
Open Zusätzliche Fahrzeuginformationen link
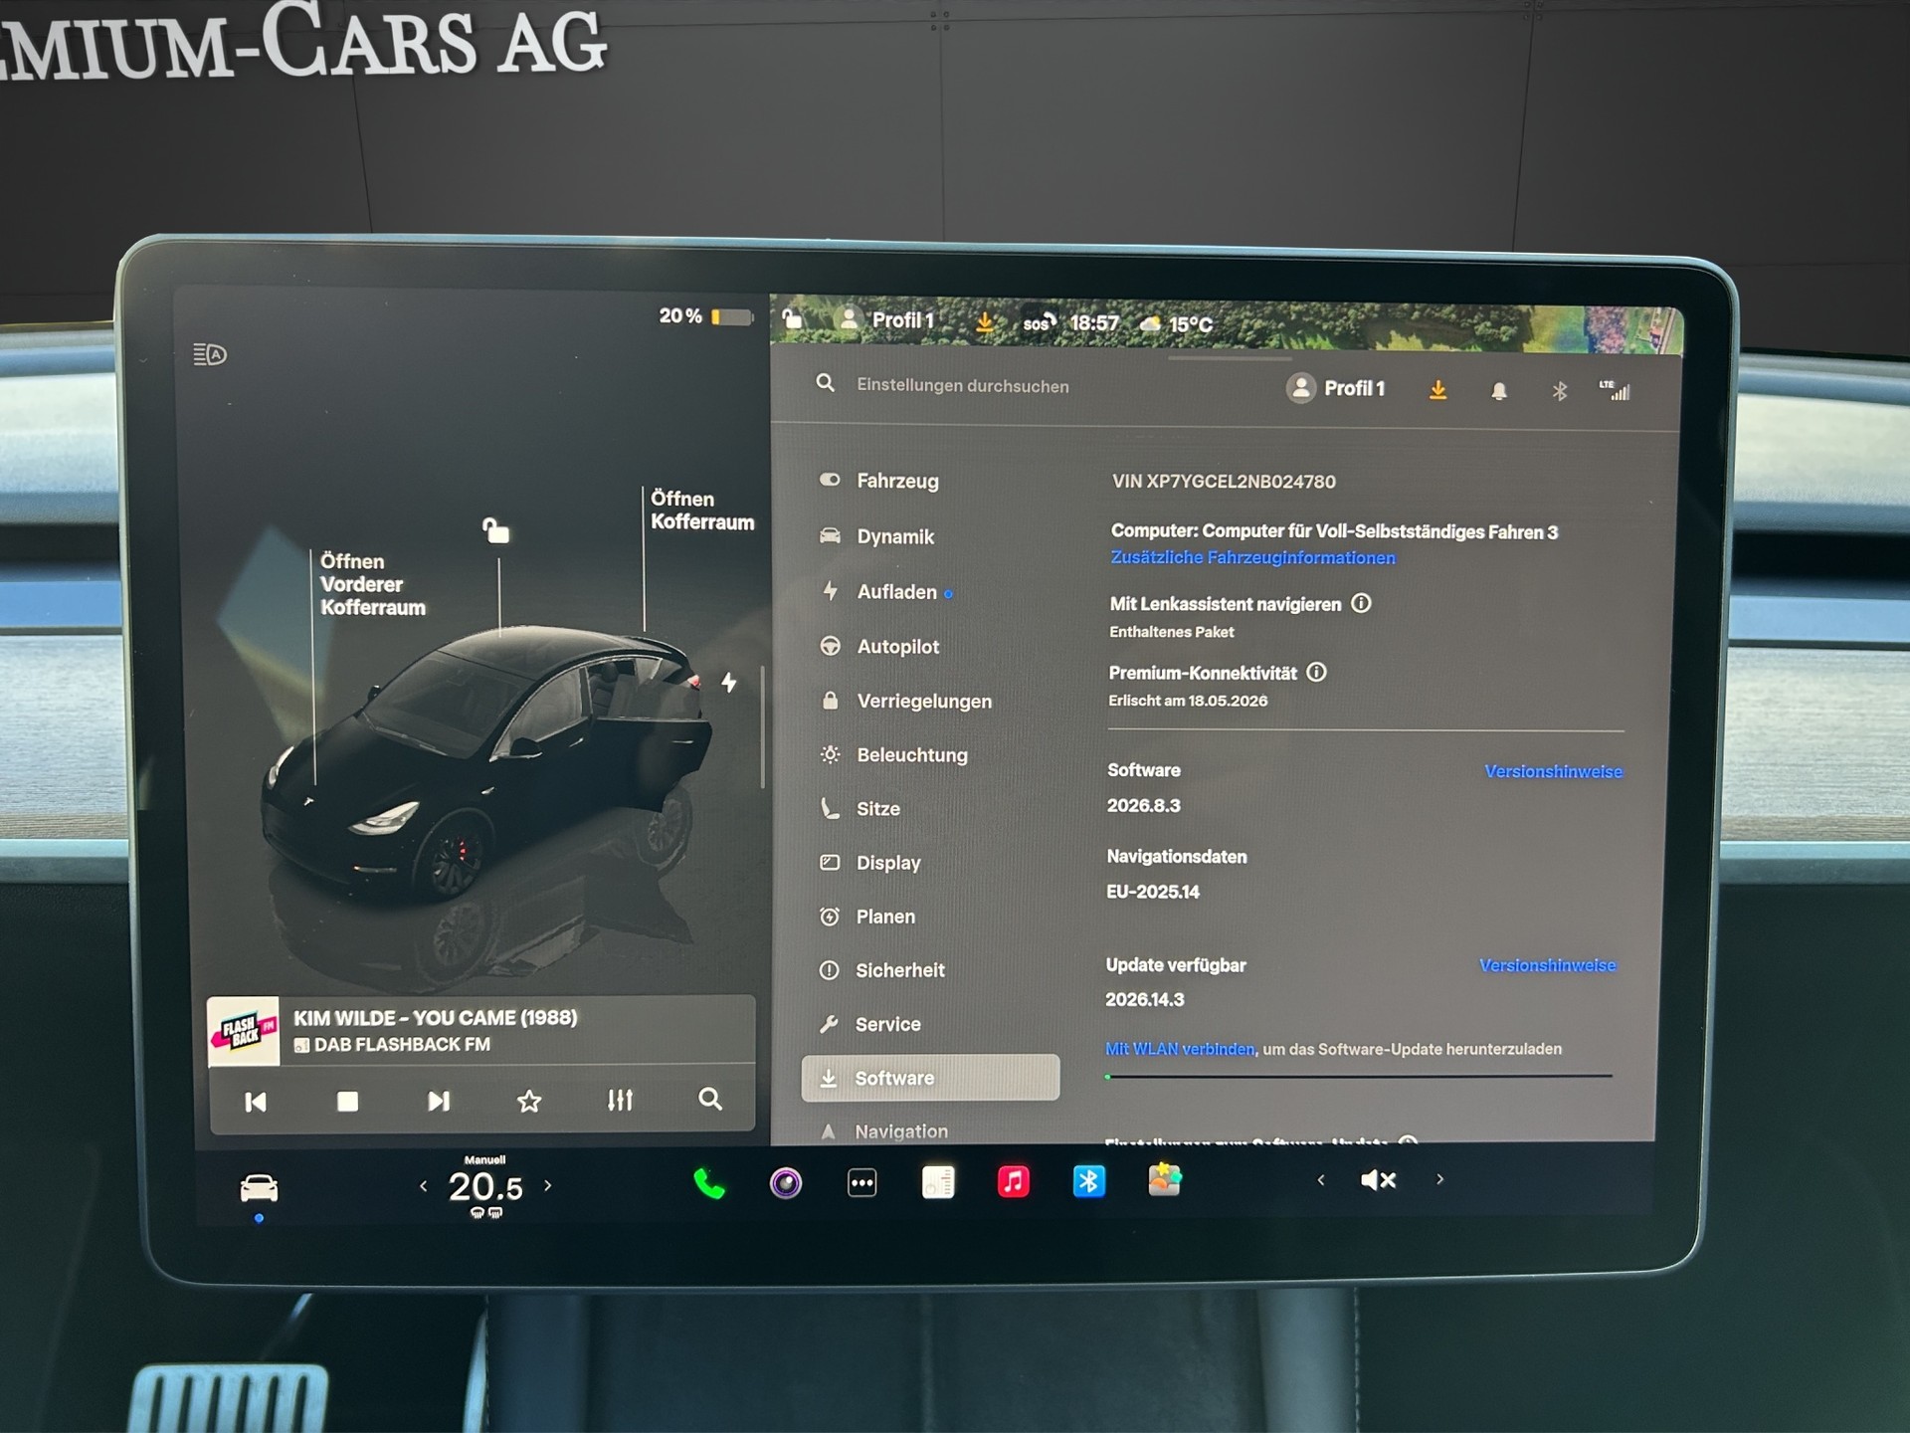(x=1252, y=557)
